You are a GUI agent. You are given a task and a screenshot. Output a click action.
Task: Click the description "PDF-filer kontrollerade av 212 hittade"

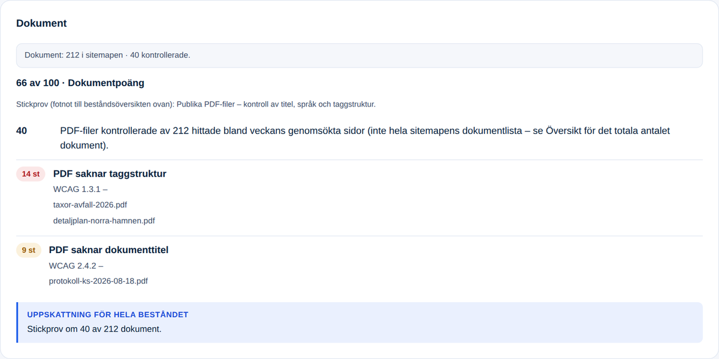pos(365,138)
